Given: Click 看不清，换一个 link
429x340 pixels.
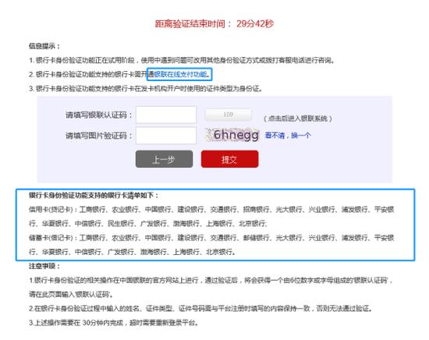Looking at the screenshot, I should click(288, 136).
